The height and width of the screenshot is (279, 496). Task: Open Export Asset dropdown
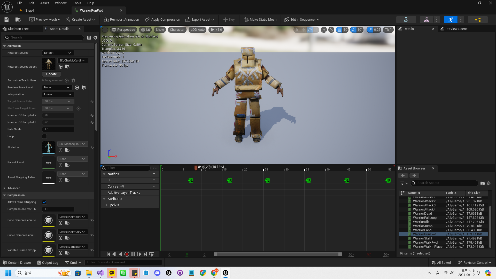click(x=199, y=20)
